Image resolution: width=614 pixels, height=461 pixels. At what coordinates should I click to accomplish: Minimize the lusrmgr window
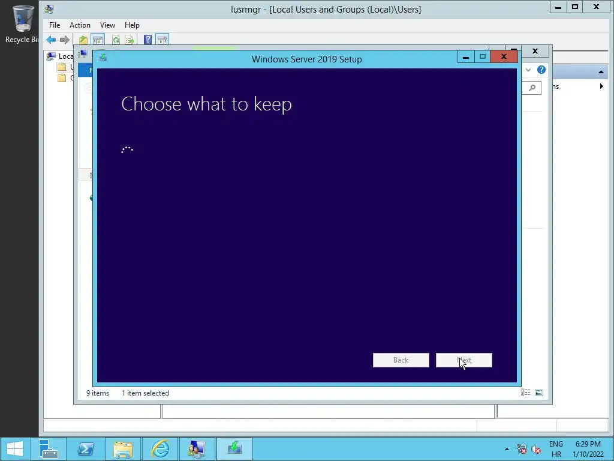click(558, 7)
